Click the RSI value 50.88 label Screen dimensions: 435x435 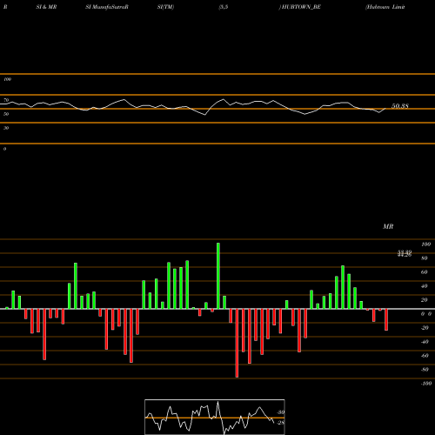pos(400,106)
